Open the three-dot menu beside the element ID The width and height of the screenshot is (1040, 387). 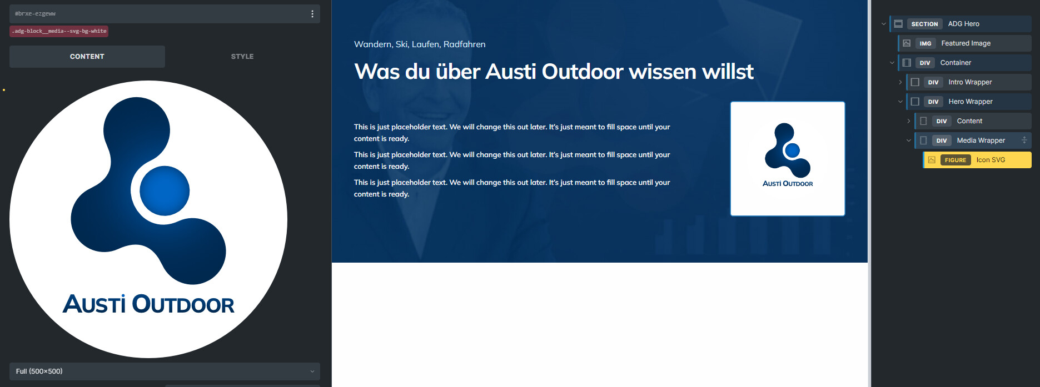point(312,14)
